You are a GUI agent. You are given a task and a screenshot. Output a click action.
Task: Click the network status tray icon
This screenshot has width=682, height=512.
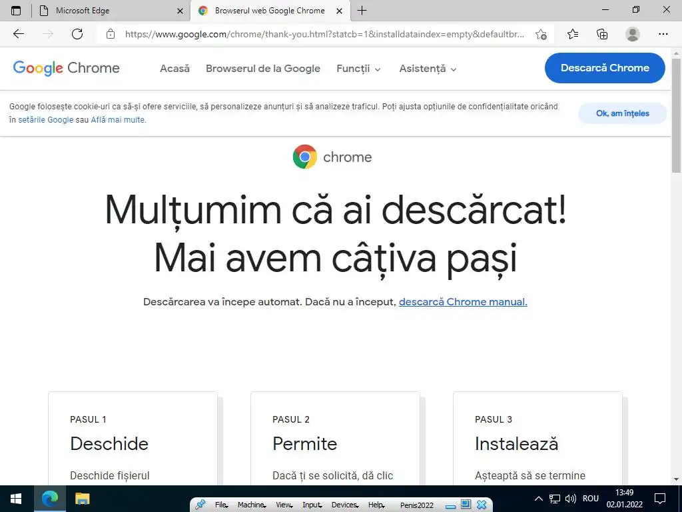[555, 499]
